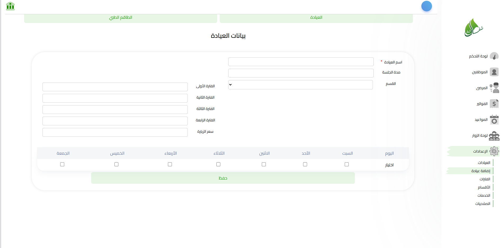504x248 pixels.
Task: Check the Saturday (السبت) checkbox
Action: [x=346, y=164]
